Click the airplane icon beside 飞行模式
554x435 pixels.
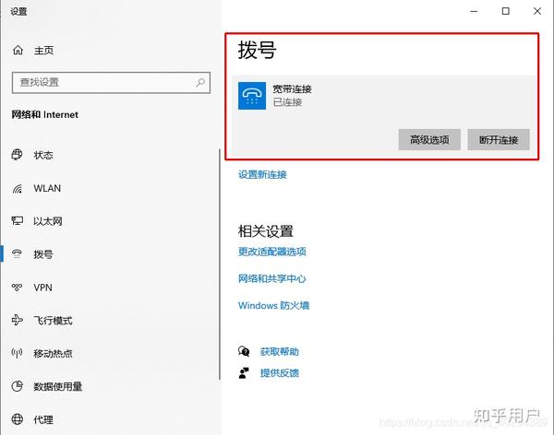point(17,320)
